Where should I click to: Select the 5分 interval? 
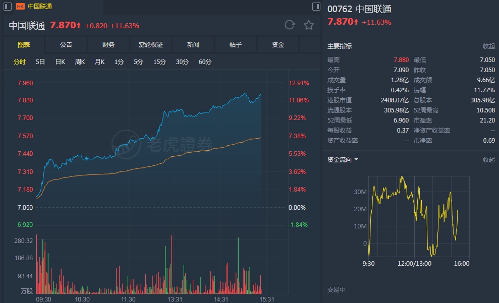click(x=138, y=62)
